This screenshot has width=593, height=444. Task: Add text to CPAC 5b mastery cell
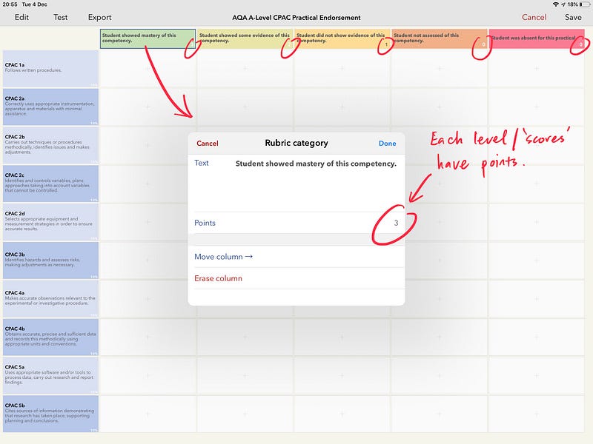(148, 414)
